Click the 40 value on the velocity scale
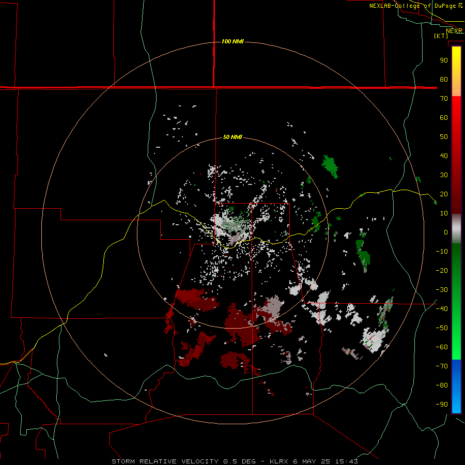The height and width of the screenshot is (465, 465). coord(444,156)
